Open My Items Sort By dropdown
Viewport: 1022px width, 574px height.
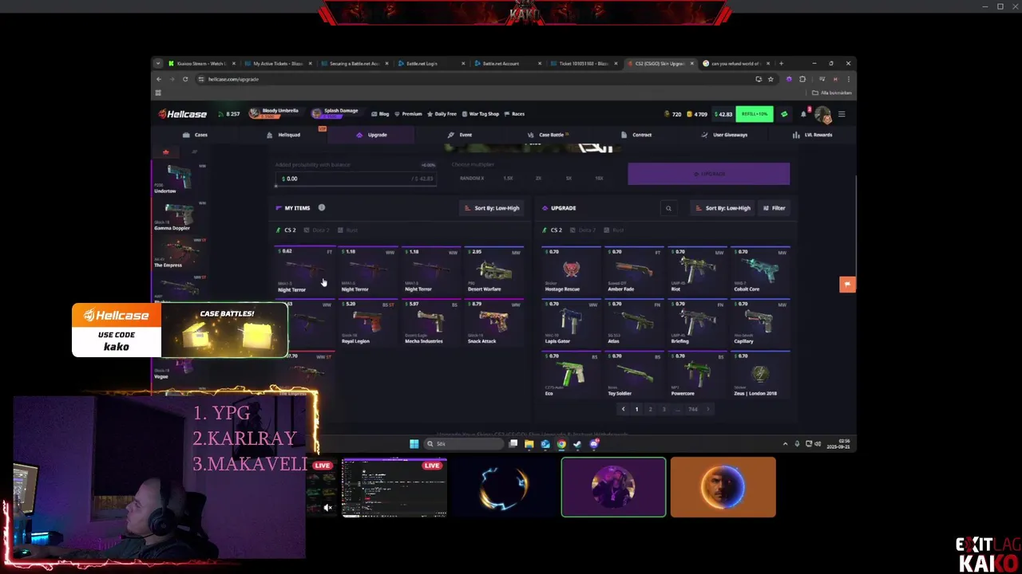(x=492, y=208)
